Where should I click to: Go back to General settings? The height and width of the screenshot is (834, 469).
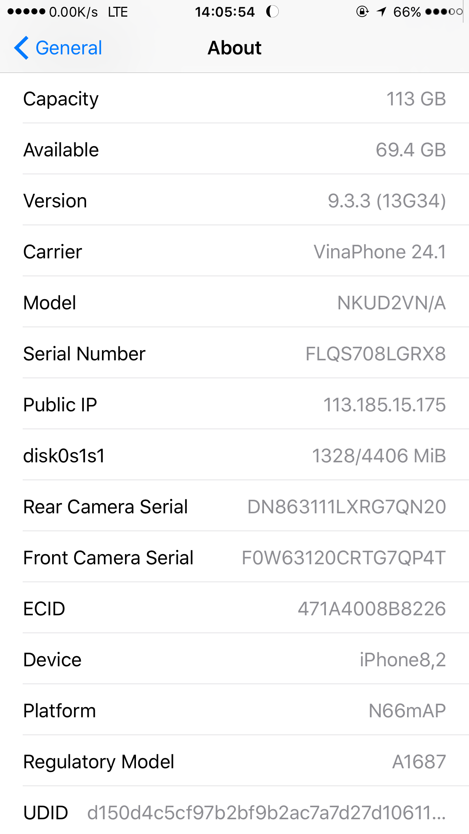pos(58,48)
